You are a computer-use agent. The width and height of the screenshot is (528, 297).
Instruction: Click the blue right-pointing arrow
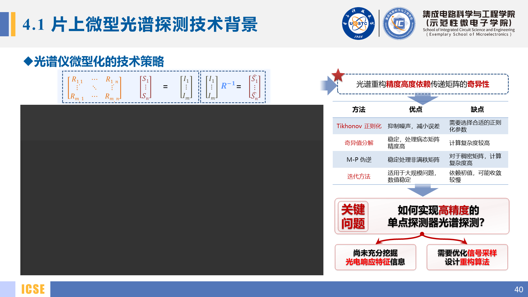pos(329,86)
